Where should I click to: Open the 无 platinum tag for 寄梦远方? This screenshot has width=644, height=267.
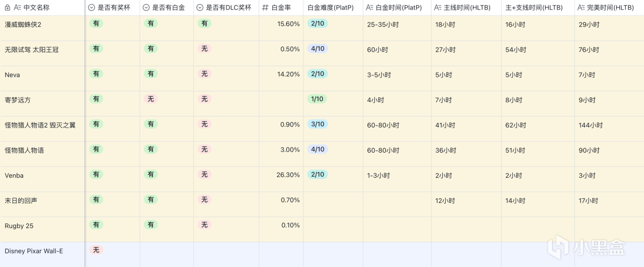click(150, 99)
